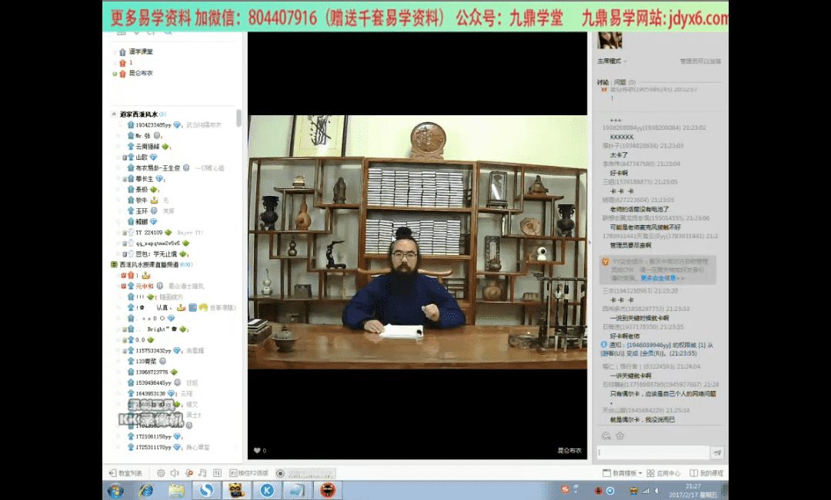Open Internet Explorer from the taskbar

(x=145, y=490)
